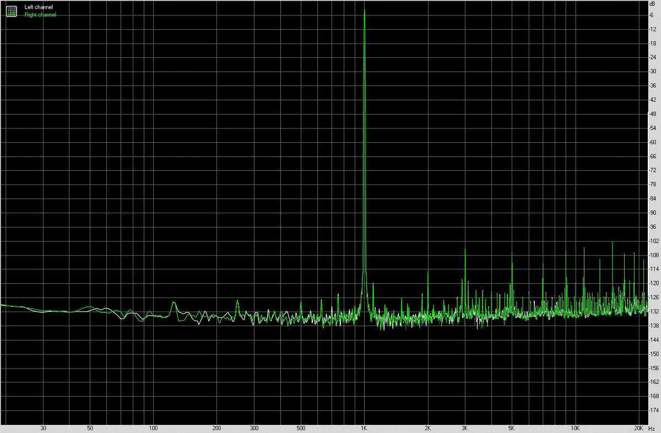The image size is (661, 433).
Task: Click the dB unit label on vertical axis
Action: pos(653,4)
